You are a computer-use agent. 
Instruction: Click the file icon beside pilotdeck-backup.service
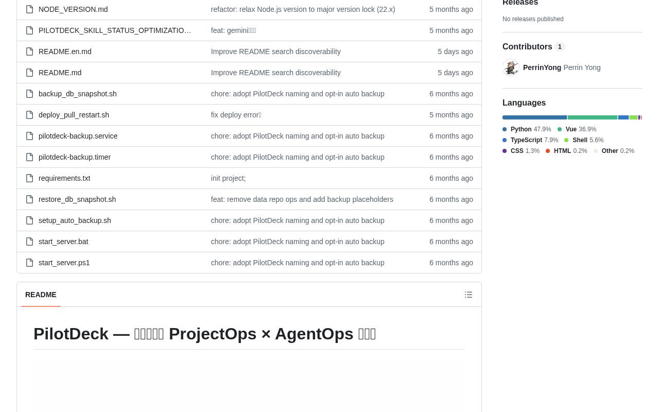click(29, 136)
